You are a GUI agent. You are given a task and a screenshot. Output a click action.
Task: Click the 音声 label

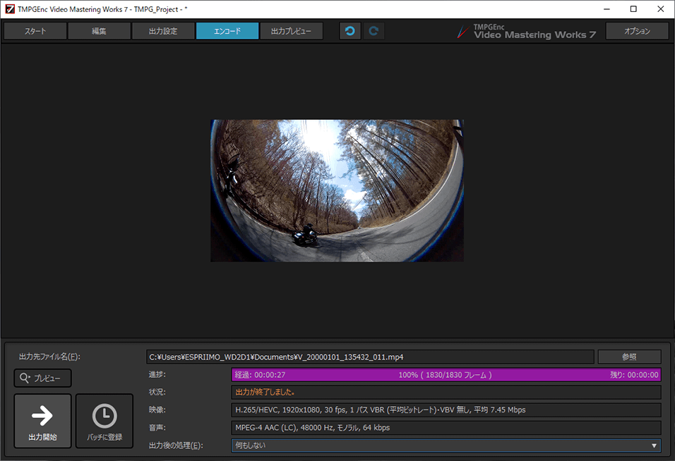(157, 428)
